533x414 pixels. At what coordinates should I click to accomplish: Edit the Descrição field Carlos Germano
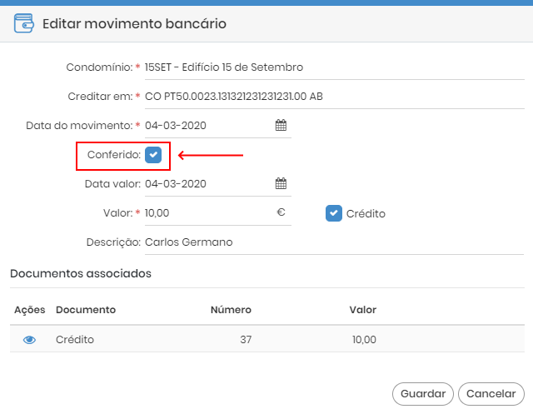[x=335, y=242]
